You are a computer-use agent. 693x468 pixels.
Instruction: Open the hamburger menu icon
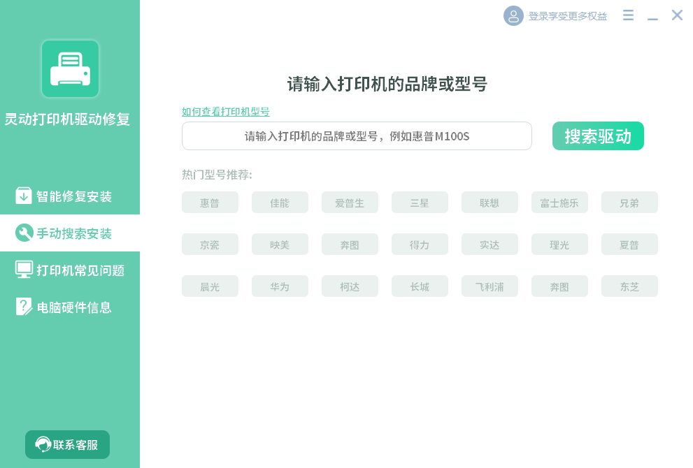[627, 15]
